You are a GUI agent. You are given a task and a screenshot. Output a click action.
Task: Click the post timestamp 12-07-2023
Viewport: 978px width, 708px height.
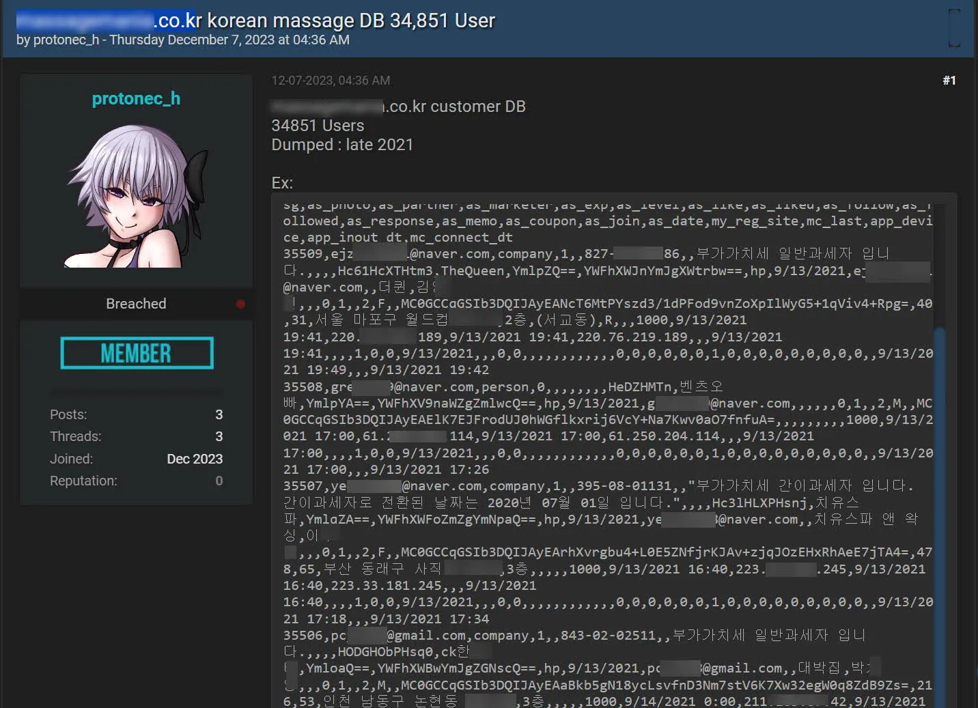(331, 81)
